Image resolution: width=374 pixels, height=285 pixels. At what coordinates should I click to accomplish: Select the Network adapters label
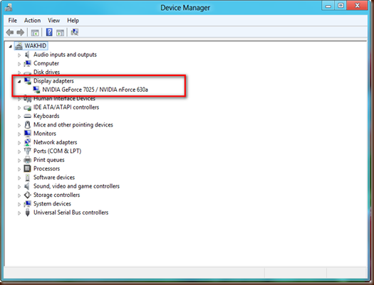[56, 142]
